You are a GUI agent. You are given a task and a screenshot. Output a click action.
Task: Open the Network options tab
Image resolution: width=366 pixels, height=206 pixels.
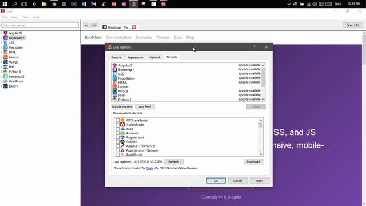pos(155,57)
